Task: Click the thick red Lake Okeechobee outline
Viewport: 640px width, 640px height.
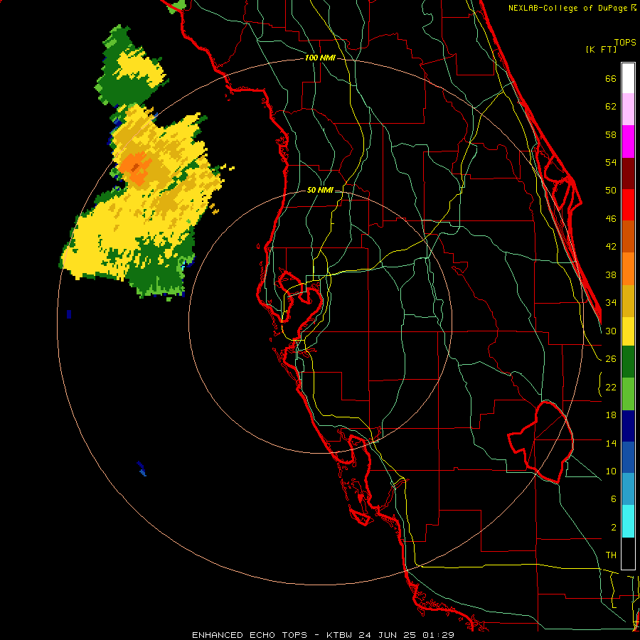Action: tap(541, 442)
